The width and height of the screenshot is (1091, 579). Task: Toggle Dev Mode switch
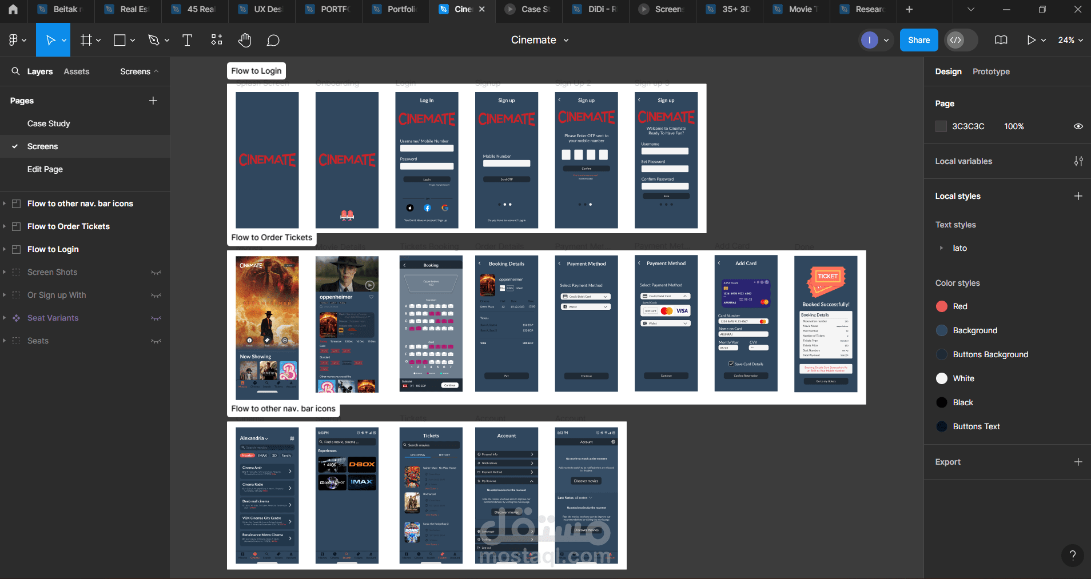click(x=961, y=40)
